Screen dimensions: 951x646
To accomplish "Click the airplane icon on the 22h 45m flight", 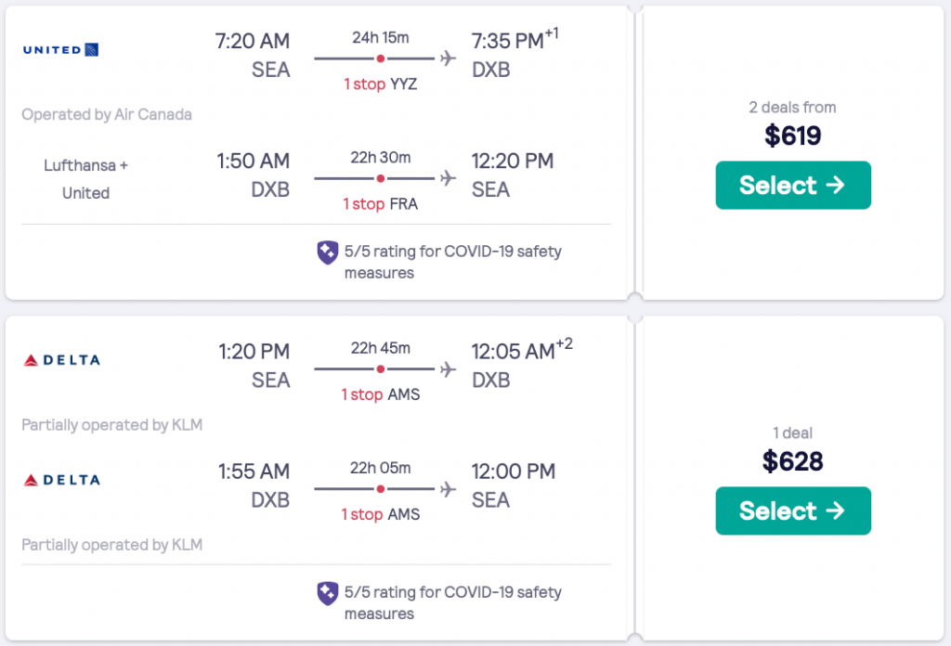I will tap(449, 368).
